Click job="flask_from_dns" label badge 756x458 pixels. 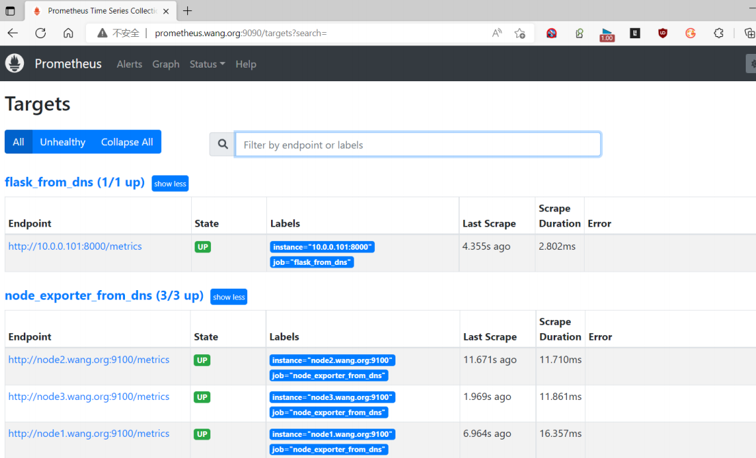pos(312,262)
